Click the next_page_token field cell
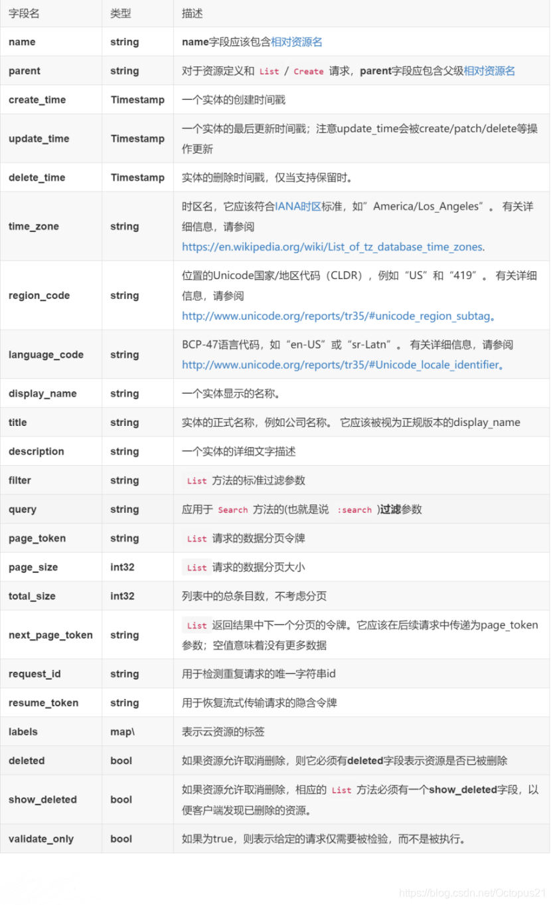This screenshot has width=551, height=905. pos(50,635)
